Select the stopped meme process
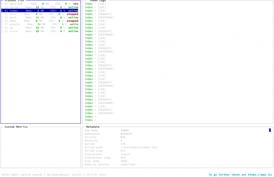The height and width of the screenshot is (177, 274). [x=40, y=21]
